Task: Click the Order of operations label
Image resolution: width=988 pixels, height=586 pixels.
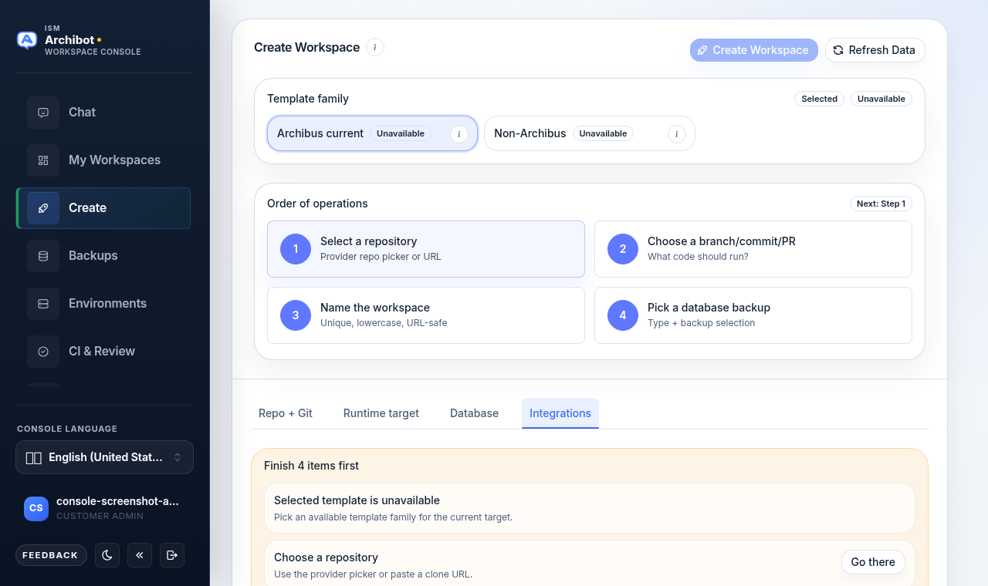Action: point(317,204)
